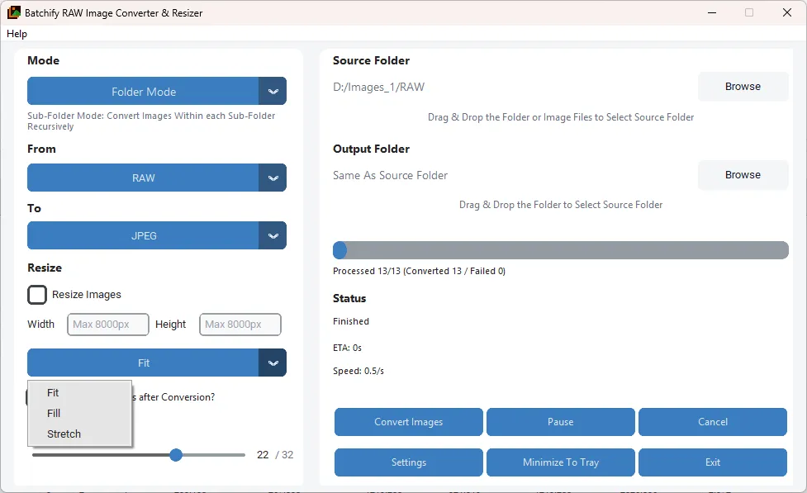Image resolution: width=807 pixels, height=493 pixels.
Task: Click the From dropdown chevron arrow
Action: [273, 178]
